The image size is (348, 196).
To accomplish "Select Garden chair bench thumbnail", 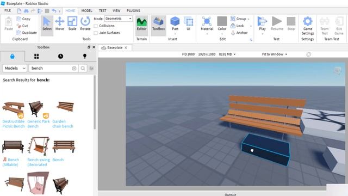I will click(65, 107).
